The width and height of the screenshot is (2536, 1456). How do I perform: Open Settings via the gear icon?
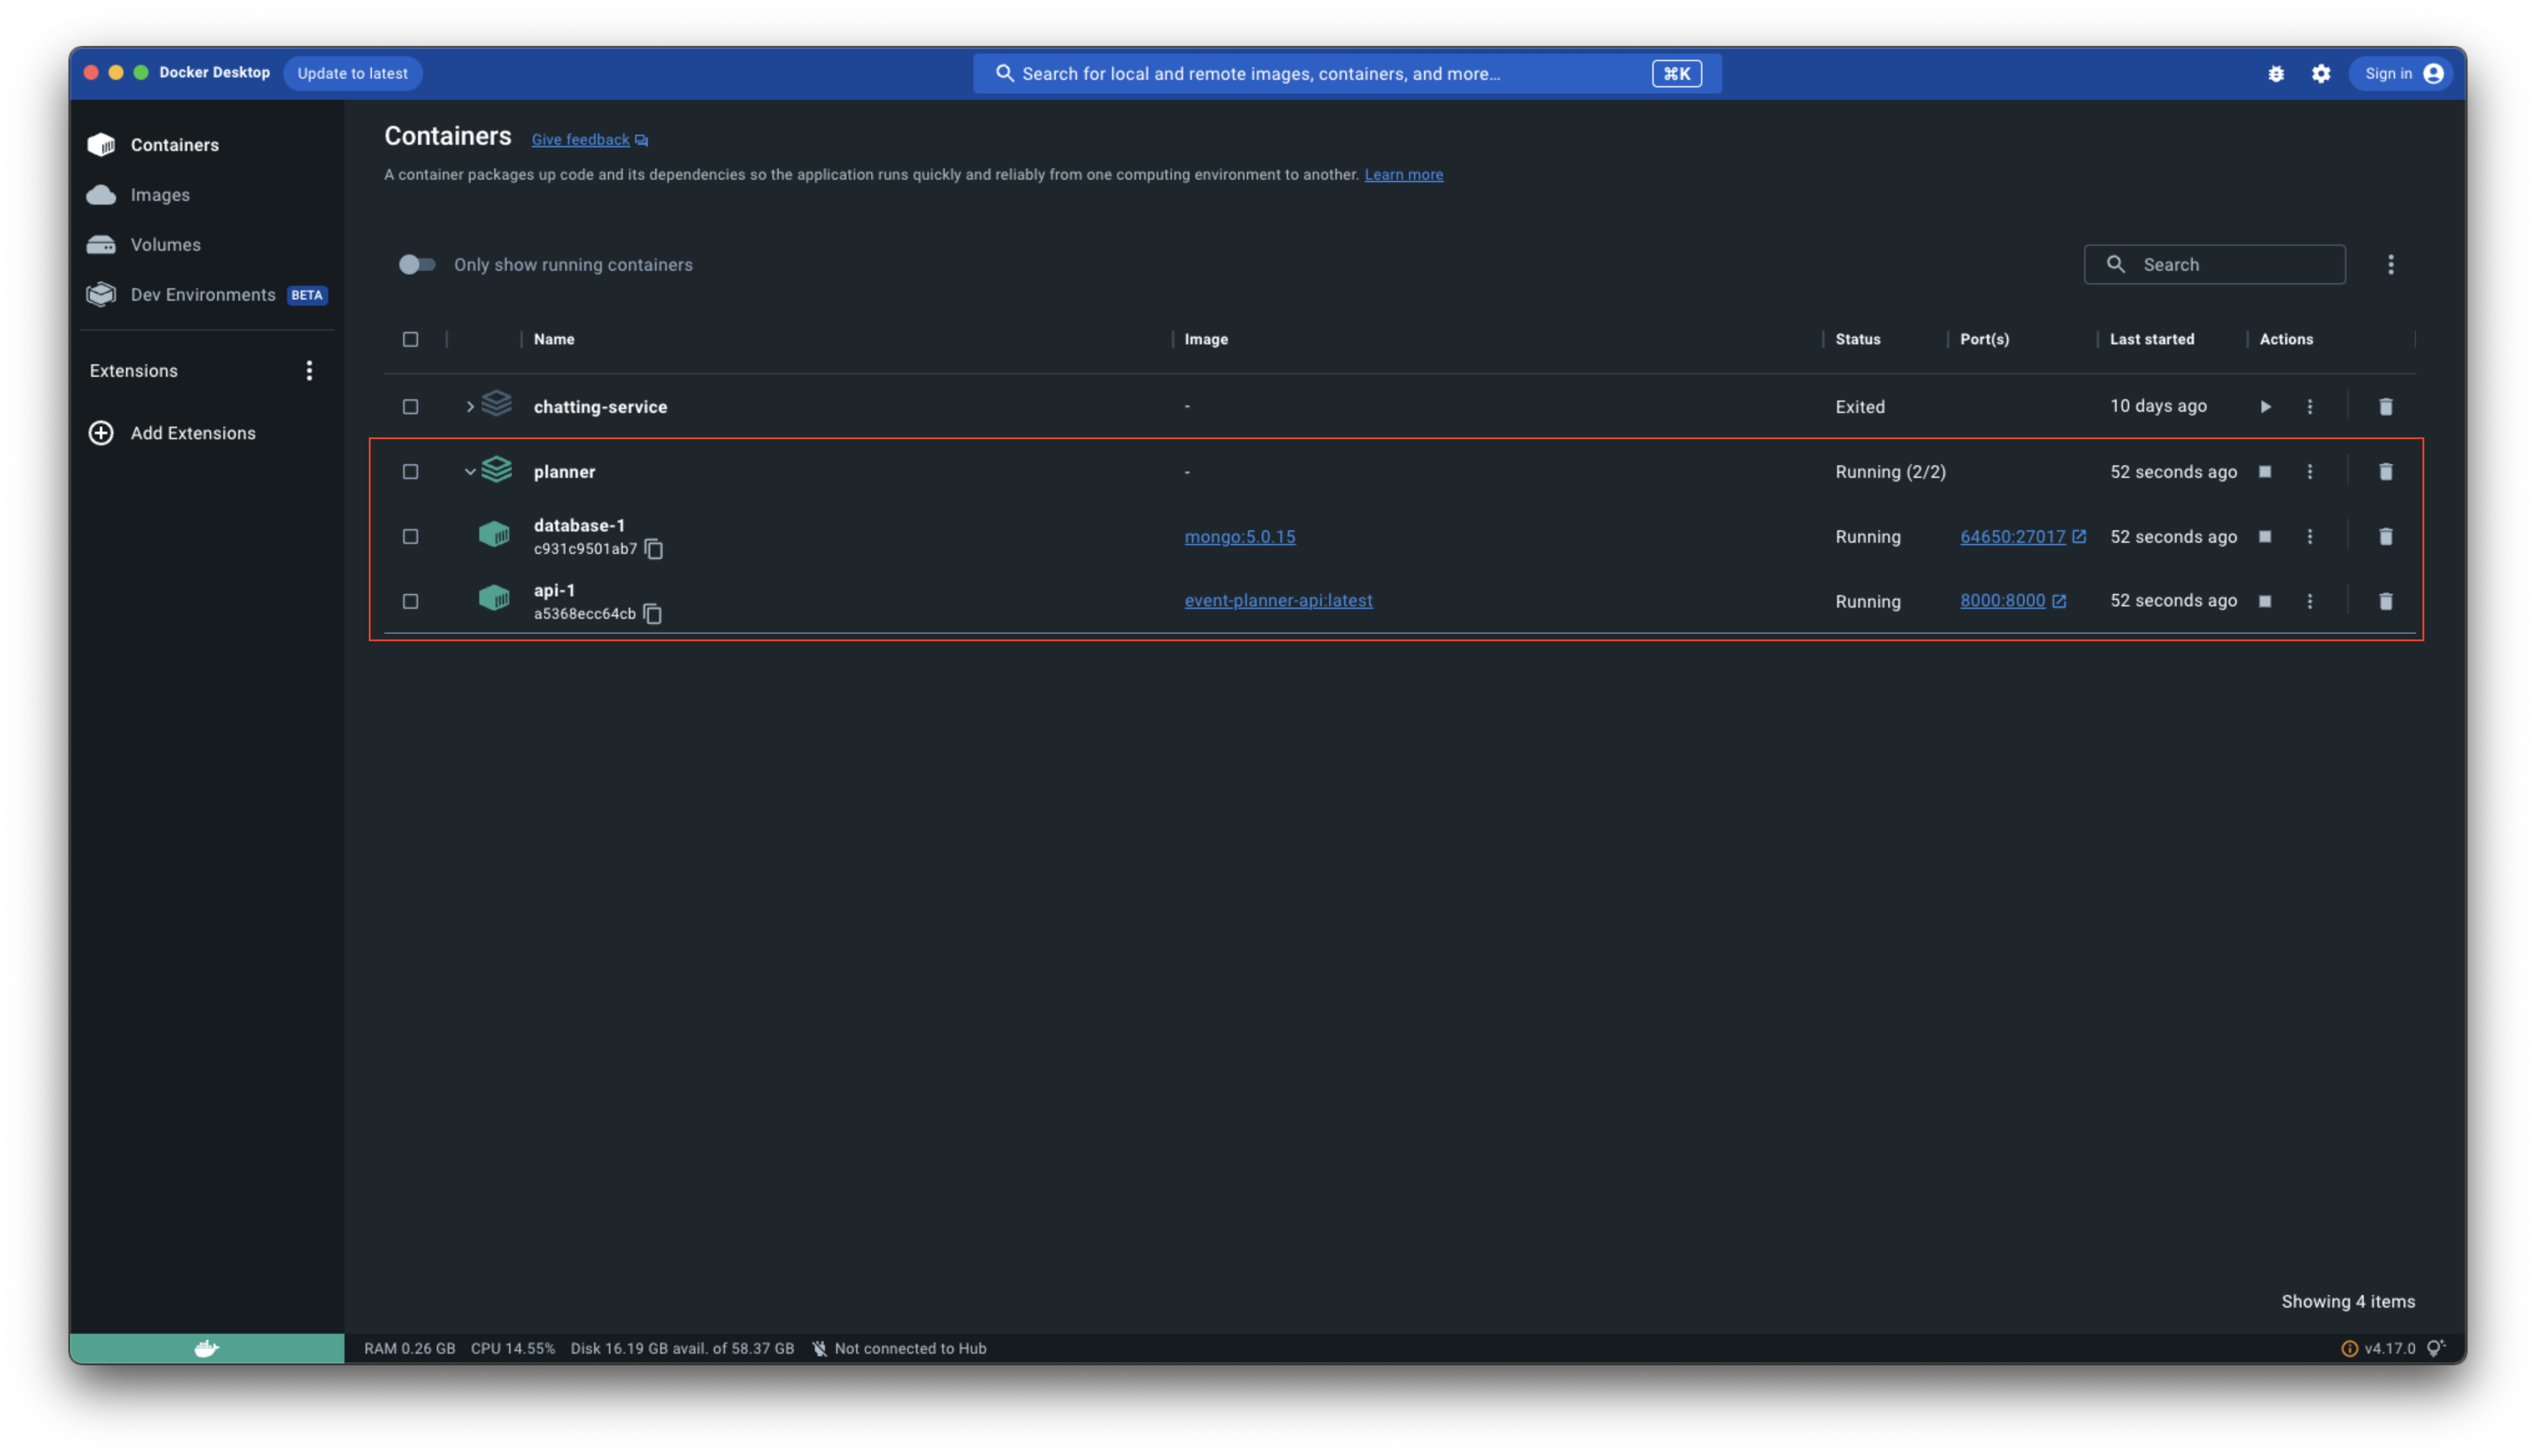tap(2321, 74)
